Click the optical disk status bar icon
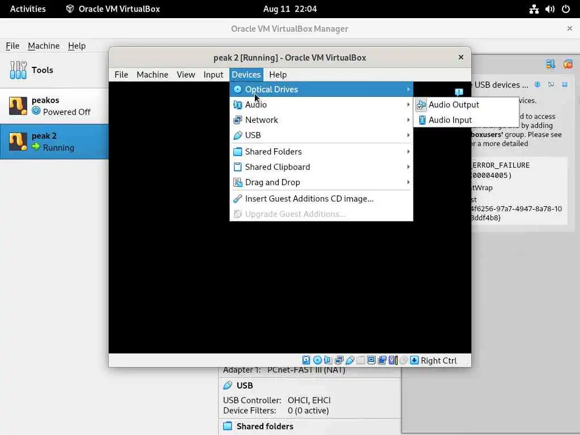This screenshot has height=435, width=580. click(317, 360)
